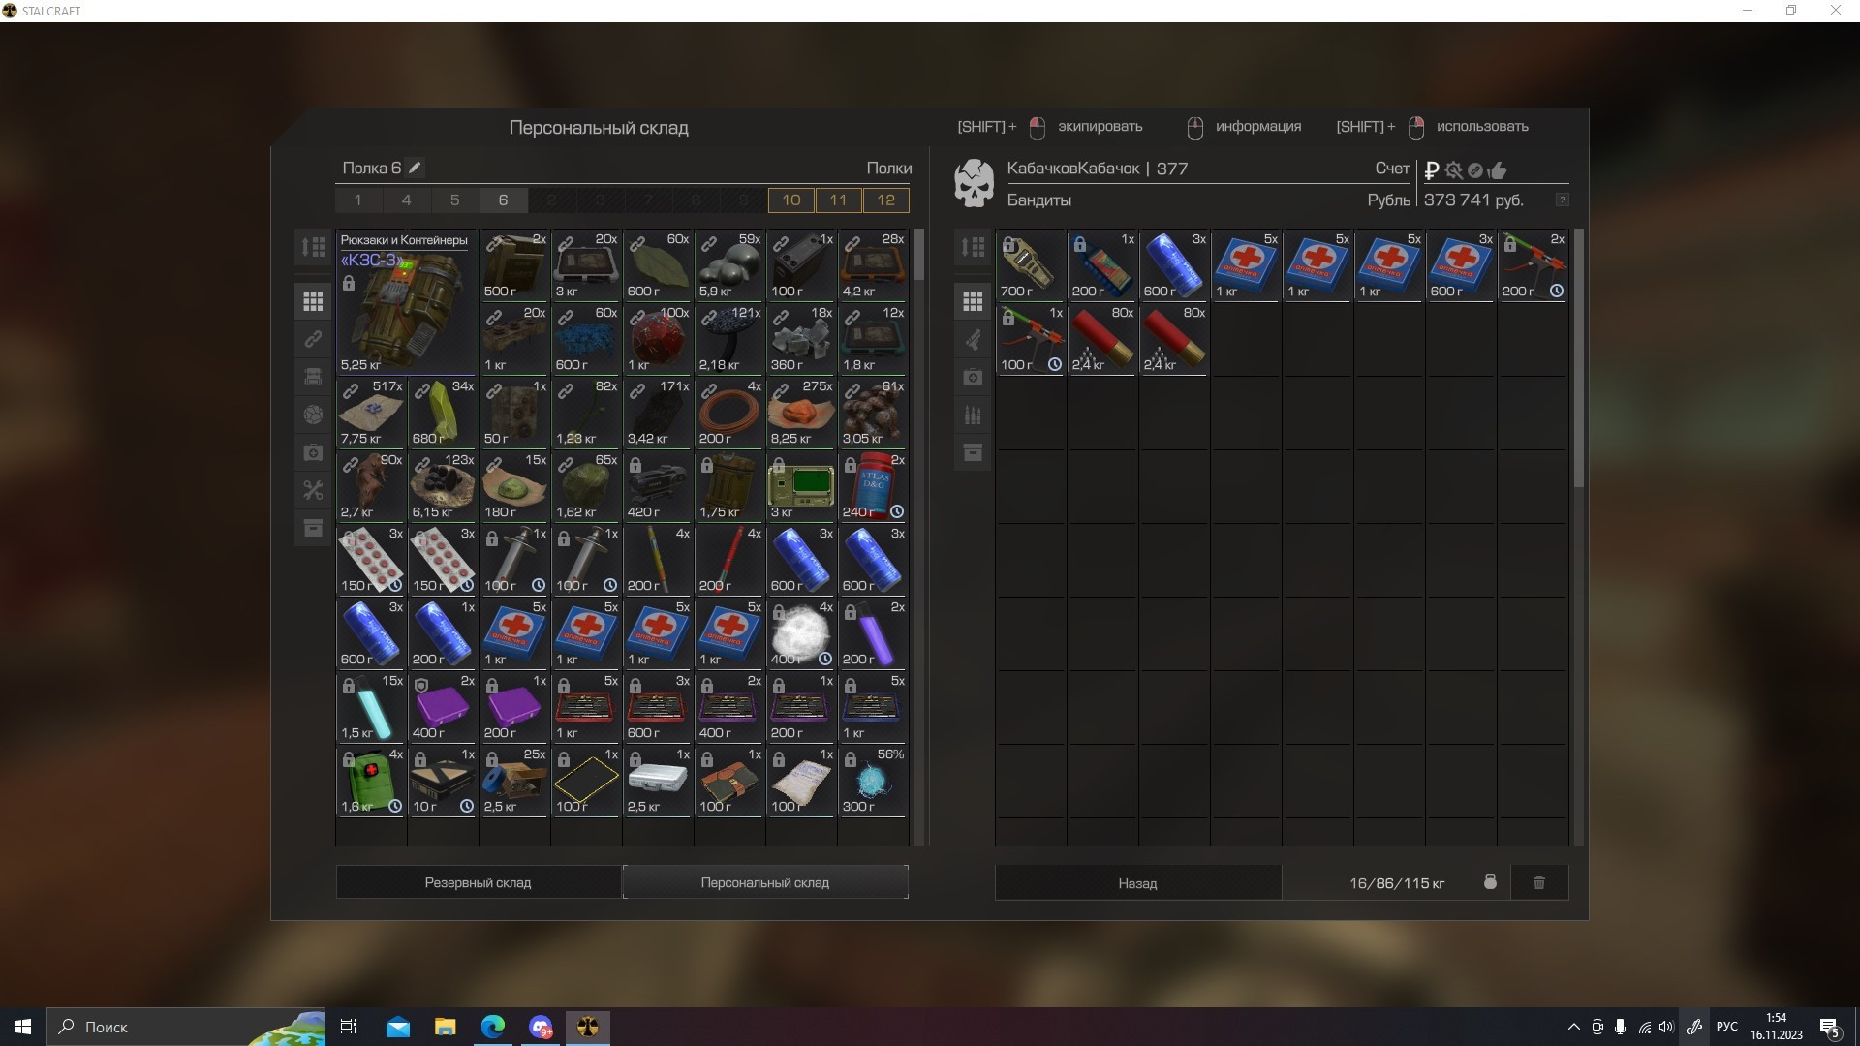
Task: Select the 121x dark mushroom stack
Action: (729, 339)
